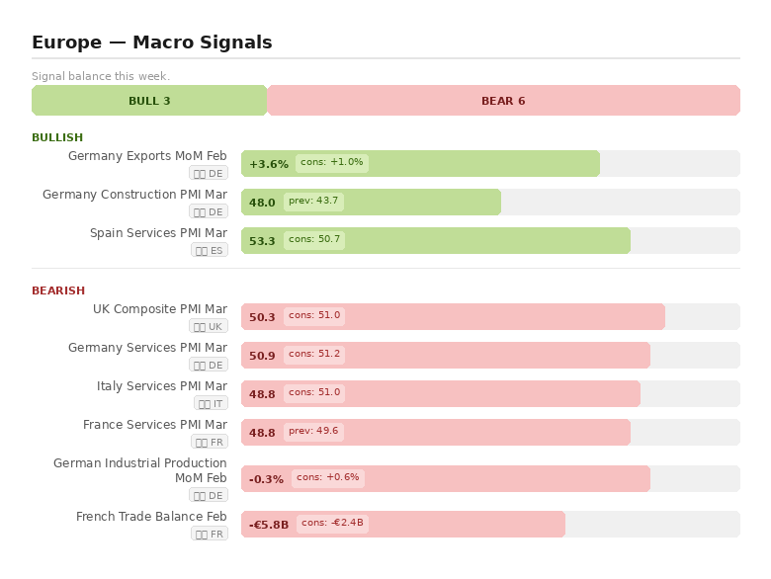The image size is (771, 579).
Task: Click the FR flag tag under French Trade Balance
Action: (210, 534)
